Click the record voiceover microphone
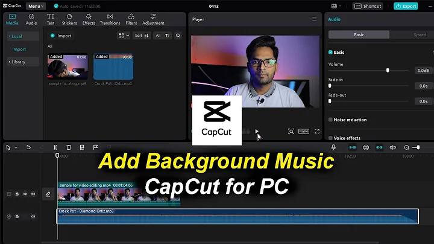Viewport: 434px width, 244px height. pyautogui.click(x=333, y=147)
